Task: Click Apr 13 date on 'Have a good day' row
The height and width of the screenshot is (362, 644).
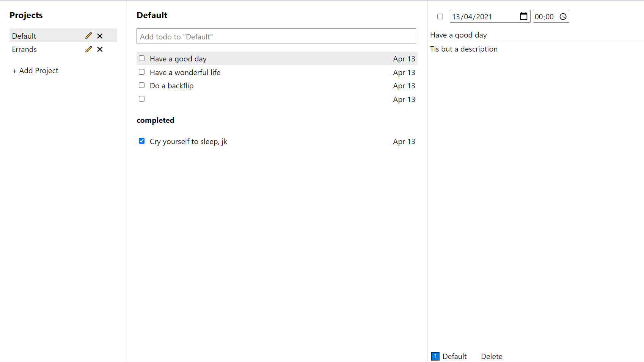Action: [404, 59]
